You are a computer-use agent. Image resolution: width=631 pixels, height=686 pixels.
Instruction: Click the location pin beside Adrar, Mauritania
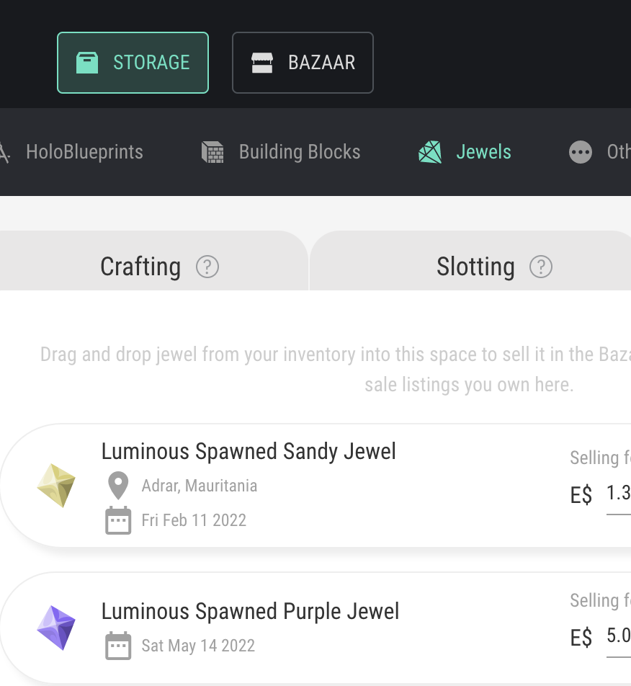pos(118,486)
